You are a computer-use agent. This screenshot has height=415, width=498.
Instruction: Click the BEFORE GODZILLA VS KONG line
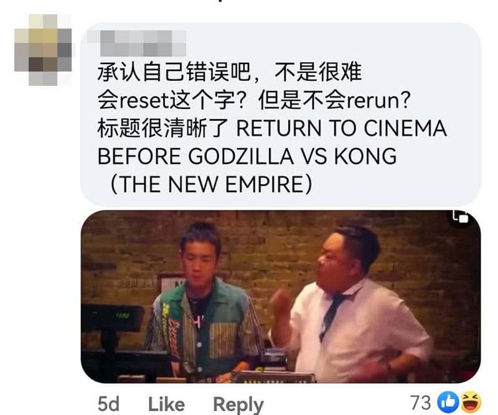[247, 156]
